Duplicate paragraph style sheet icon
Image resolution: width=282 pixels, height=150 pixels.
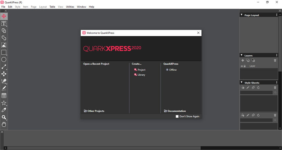pos(253,87)
